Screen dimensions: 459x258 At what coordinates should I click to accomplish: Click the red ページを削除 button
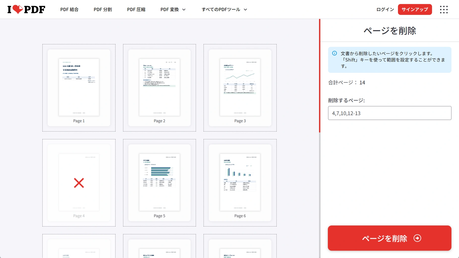tap(390, 238)
